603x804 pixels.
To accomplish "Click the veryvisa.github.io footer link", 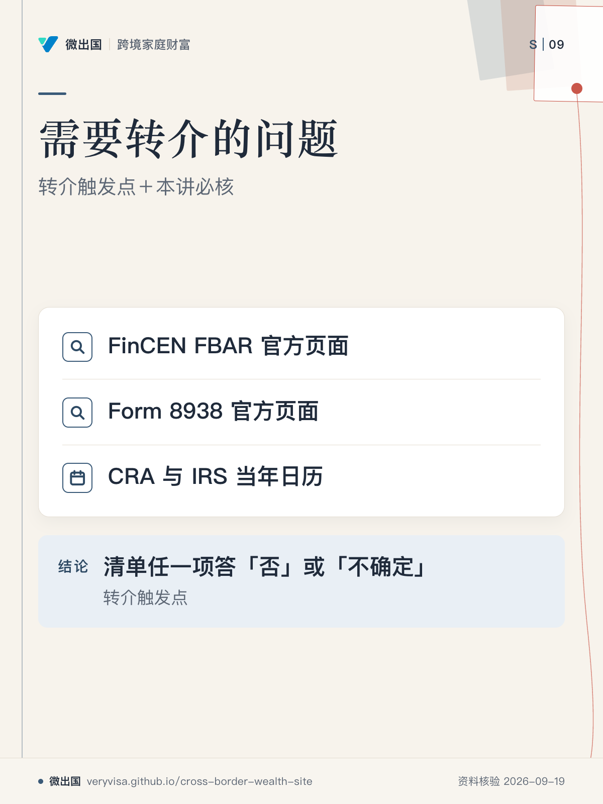I will [x=199, y=781].
